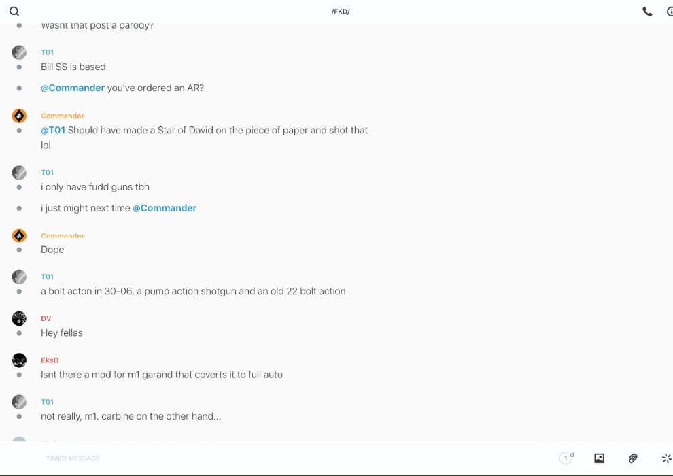Select the EksD username label
This screenshot has width=673, height=476.
pyautogui.click(x=50, y=360)
